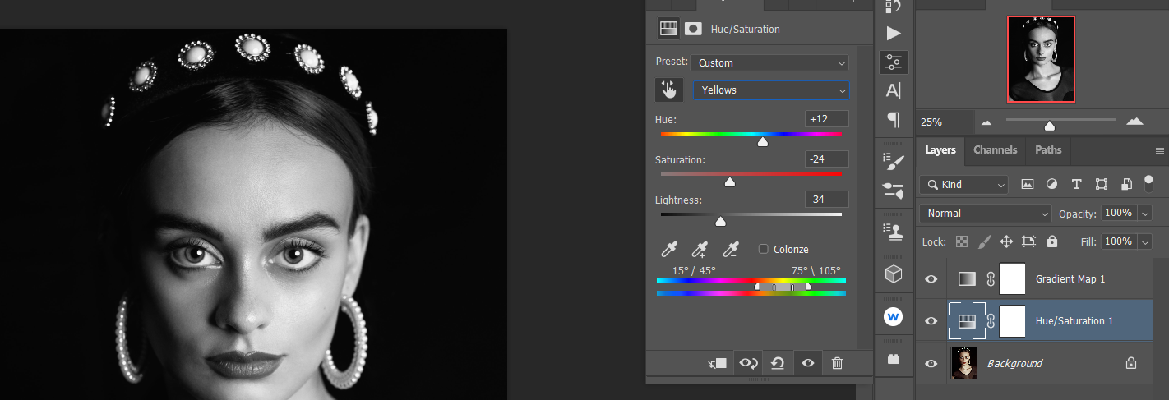Filter layers by smart object icon
The height and width of the screenshot is (400, 1169).
pos(1127,184)
